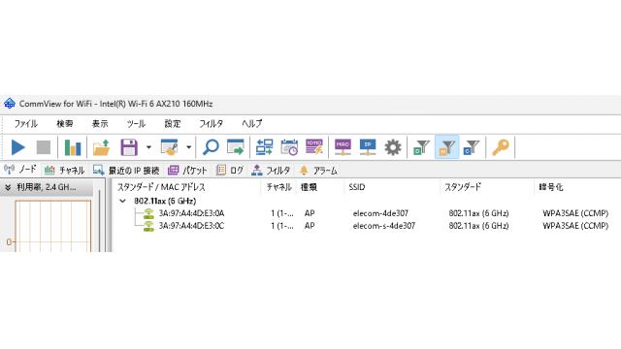Switch to the チャネル tab
621x349 pixels.
pyautogui.click(x=64, y=171)
